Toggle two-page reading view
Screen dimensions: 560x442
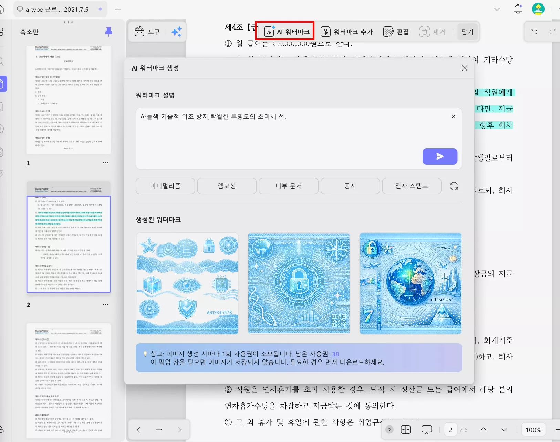pos(406,430)
